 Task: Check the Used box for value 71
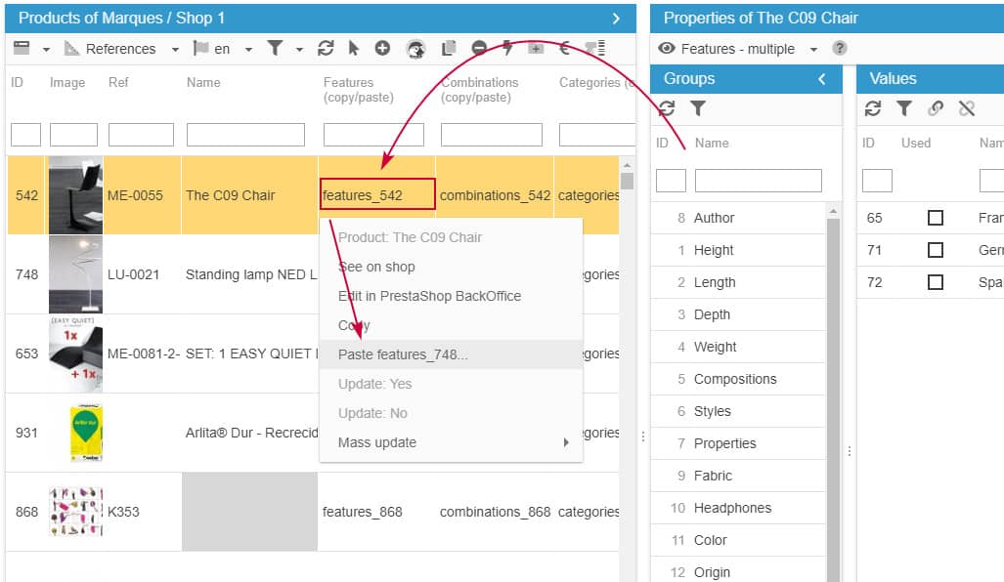(935, 250)
